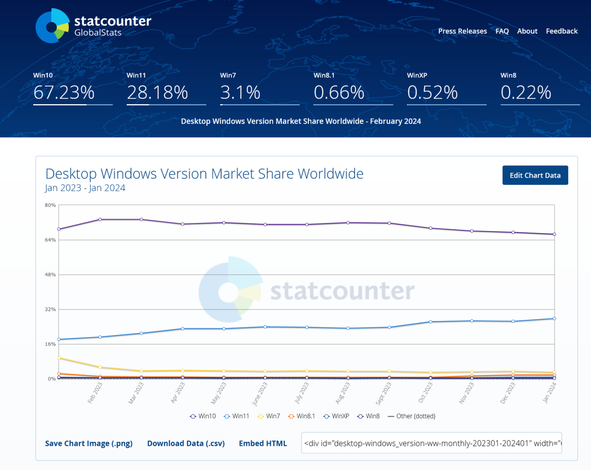Screen dimensions: 591x470
Task: Click the Win7 data point for Feb 2023
Action: coord(100,367)
